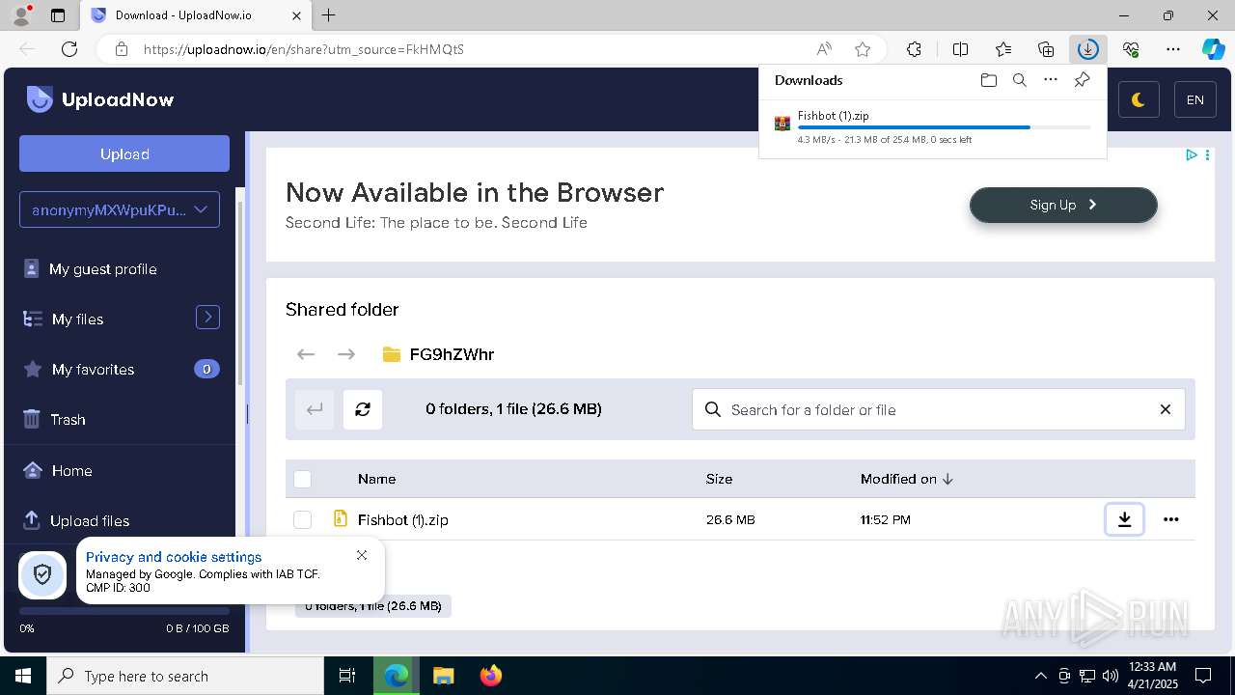Viewport: 1235px width, 695px height.
Task: Show hidden system tray icons
Action: point(1040,676)
